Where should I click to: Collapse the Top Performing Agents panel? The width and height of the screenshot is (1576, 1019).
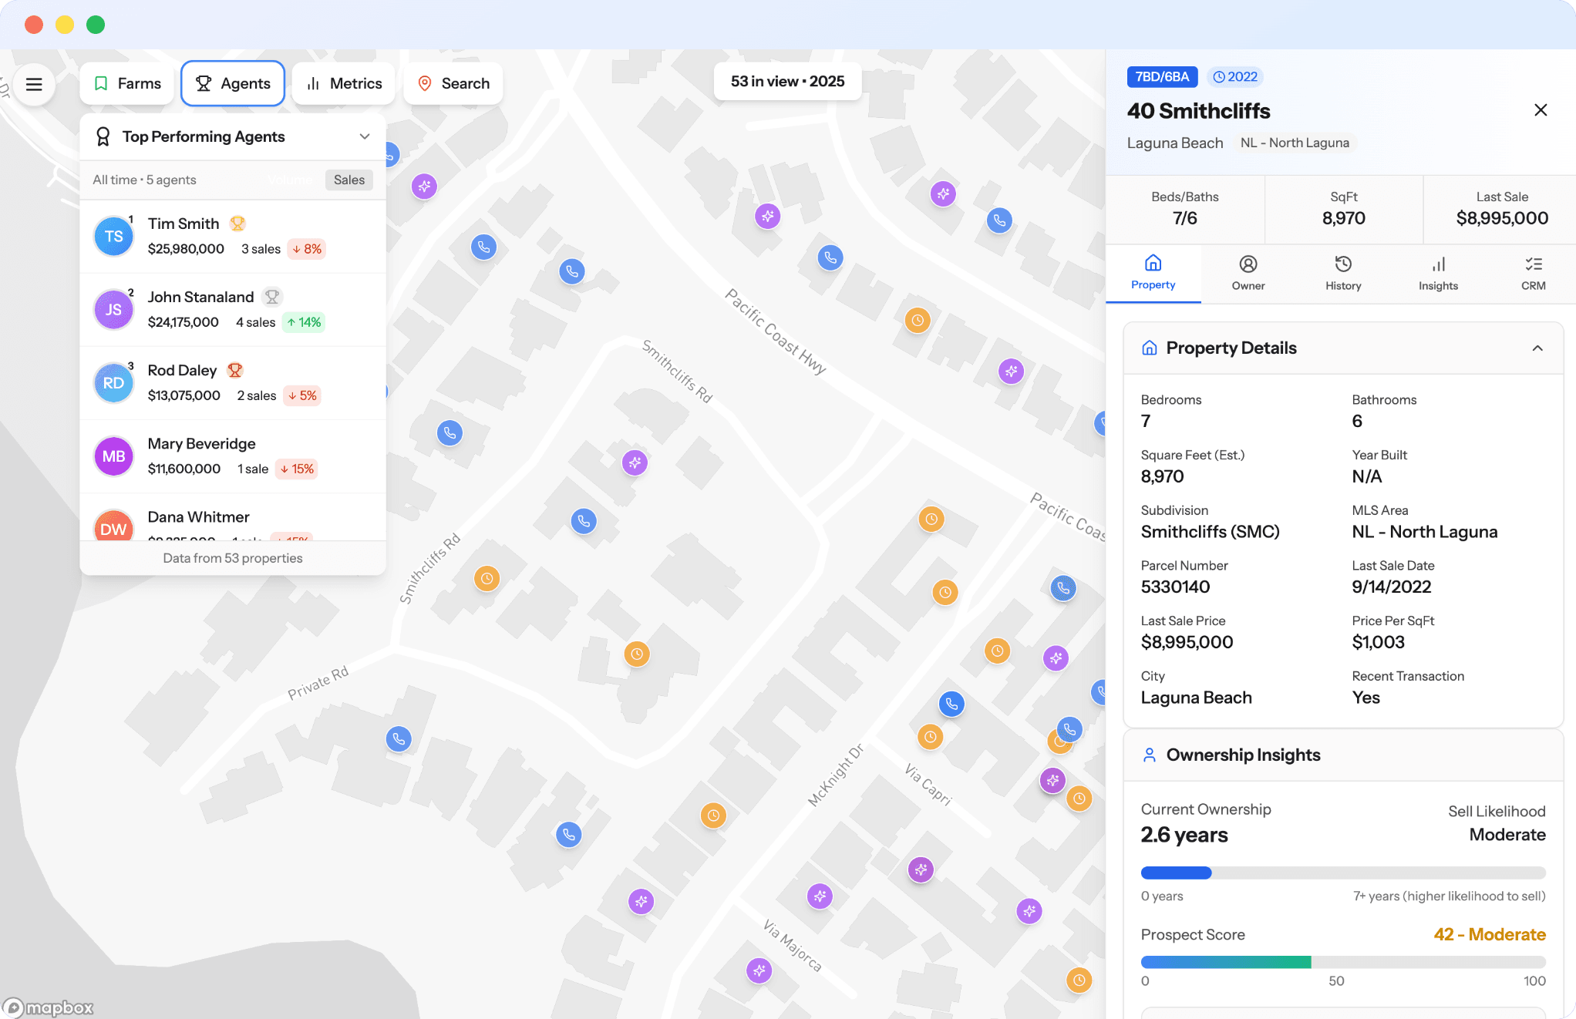tap(364, 136)
